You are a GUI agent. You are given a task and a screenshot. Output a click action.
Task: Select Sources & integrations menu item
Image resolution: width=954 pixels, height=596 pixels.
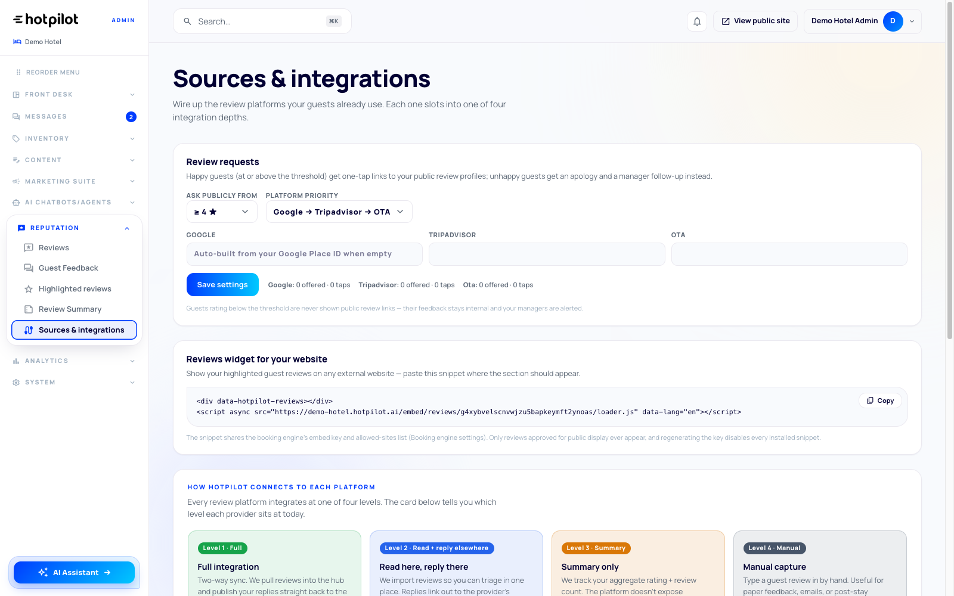tap(74, 330)
